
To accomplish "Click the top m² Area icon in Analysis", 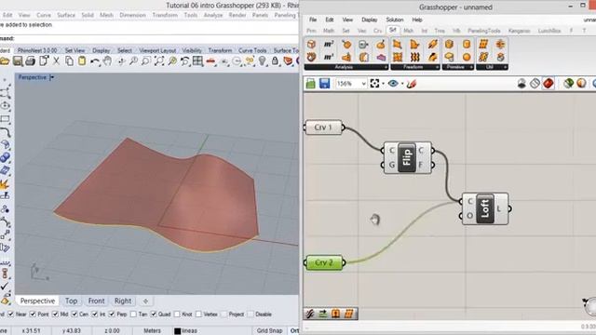I will coord(329,45).
